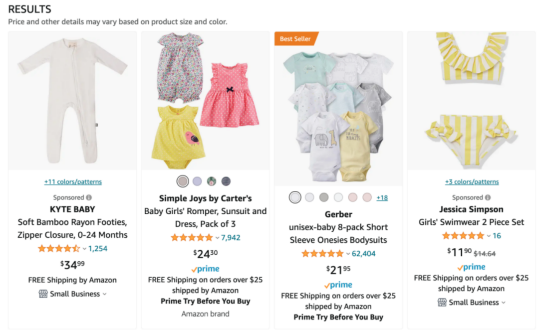Expand the rating breakdown arrow for KYTE BABY
539x330 pixels.
coord(84,249)
